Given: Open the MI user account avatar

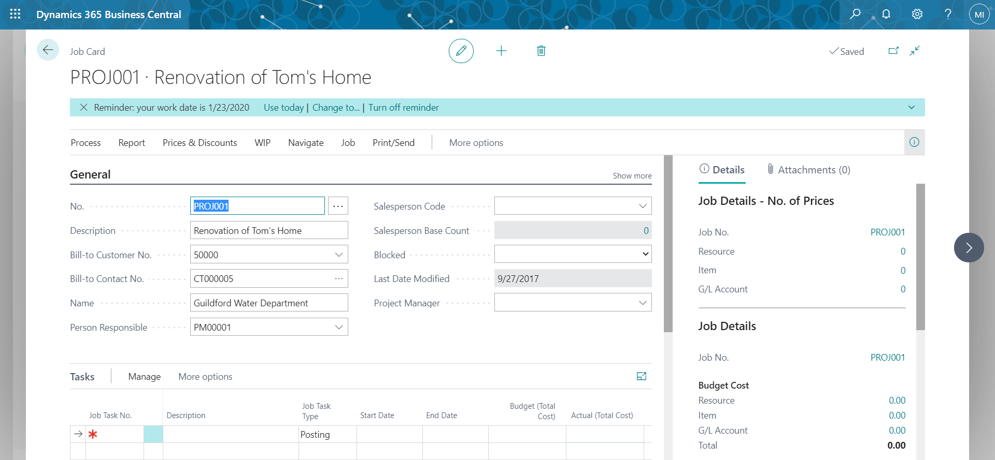Looking at the screenshot, I should click(979, 14).
